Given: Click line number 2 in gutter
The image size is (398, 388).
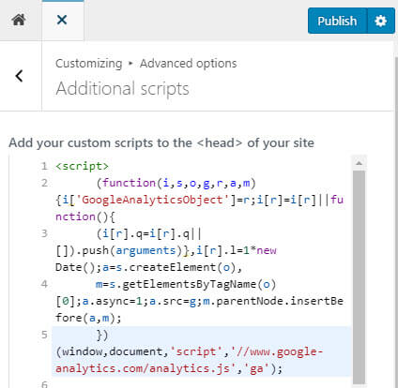Looking at the screenshot, I should 44,183.
